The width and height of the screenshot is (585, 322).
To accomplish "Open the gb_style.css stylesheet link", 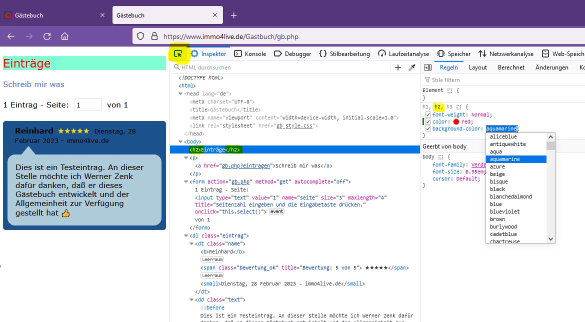I will tap(294, 125).
